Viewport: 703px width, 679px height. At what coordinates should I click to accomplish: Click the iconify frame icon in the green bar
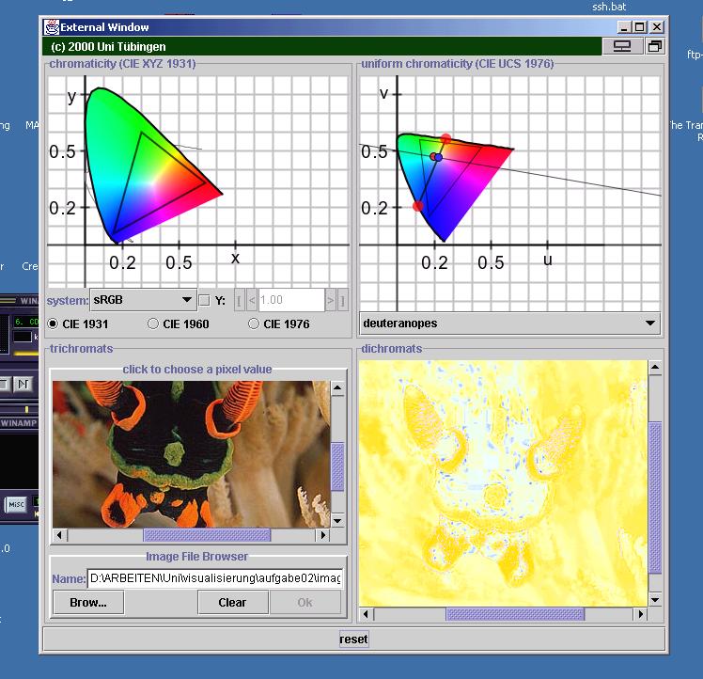[x=621, y=46]
